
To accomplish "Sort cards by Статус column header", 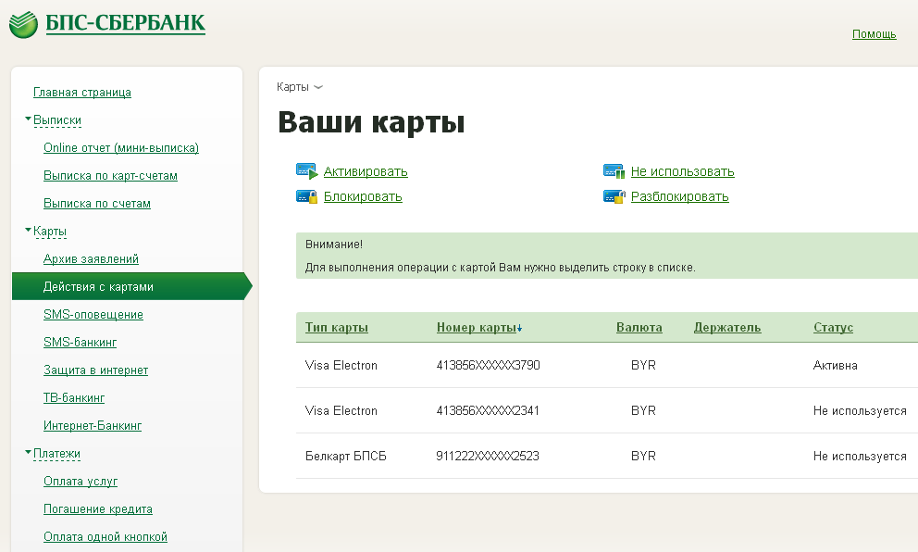I will point(833,327).
